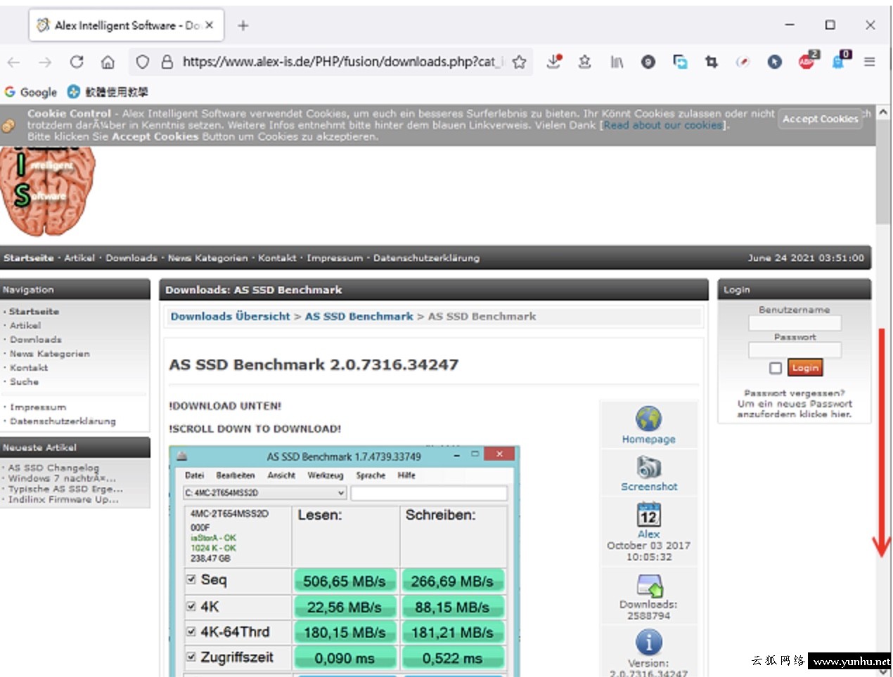Tick the remember-me checkbox beside Login
The width and height of the screenshot is (893, 677).
pyautogui.click(x=776, y=368)
